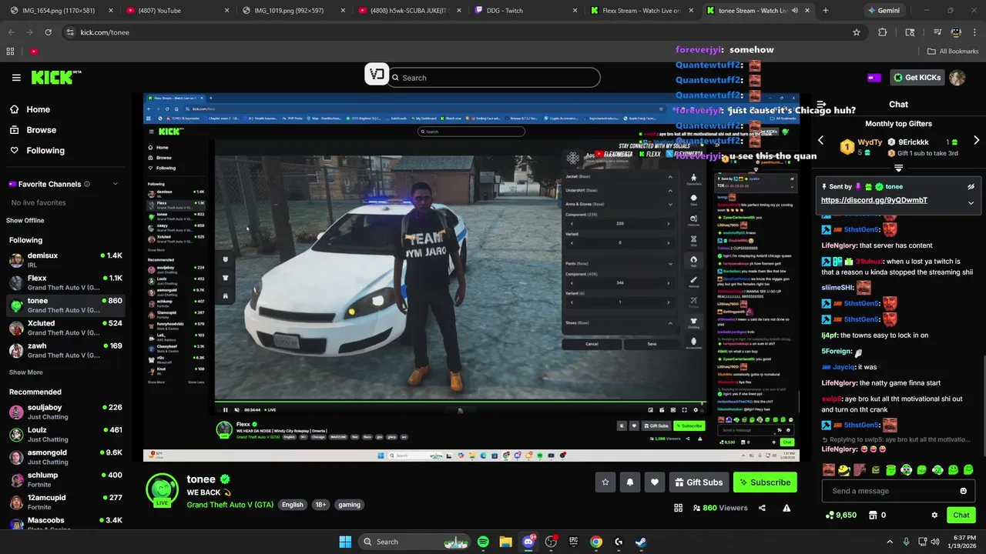Pause the embedded Flexx stream video

coord(225,410)
